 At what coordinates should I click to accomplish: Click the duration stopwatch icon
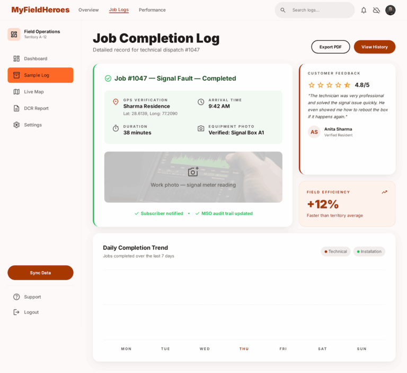pos(116,128)
